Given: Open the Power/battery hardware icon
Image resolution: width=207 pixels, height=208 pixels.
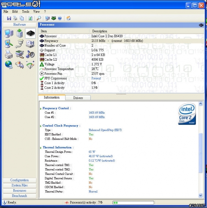Looking at the screenshot, I should pyautogui.click(x=19, y=65).
